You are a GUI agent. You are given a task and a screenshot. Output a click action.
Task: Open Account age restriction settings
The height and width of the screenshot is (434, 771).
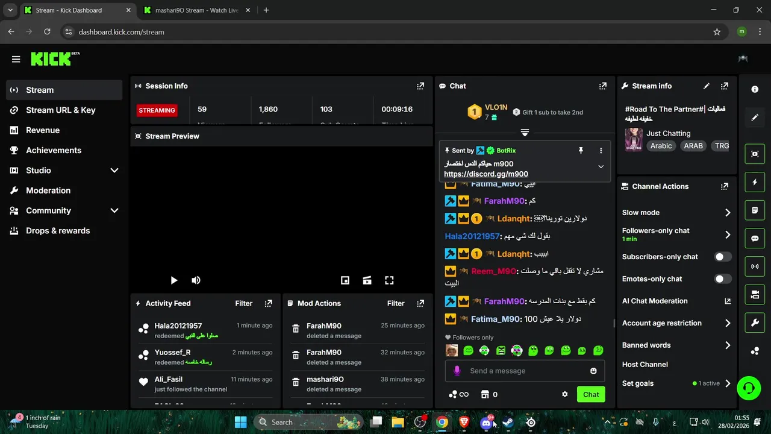676,323
